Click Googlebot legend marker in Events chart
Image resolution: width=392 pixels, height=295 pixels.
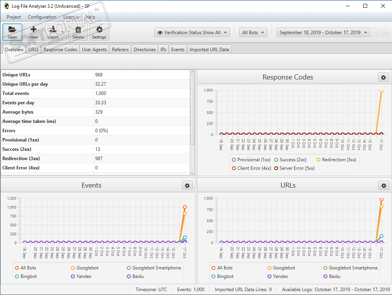[73, 268]
